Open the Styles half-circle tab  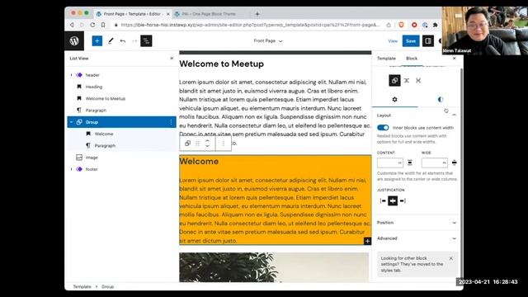coord(440,99)
